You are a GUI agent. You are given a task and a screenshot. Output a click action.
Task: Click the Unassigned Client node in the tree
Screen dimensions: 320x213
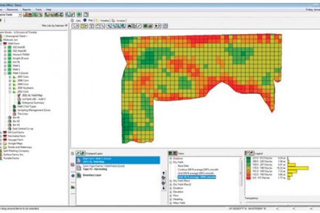coord(15,36)
